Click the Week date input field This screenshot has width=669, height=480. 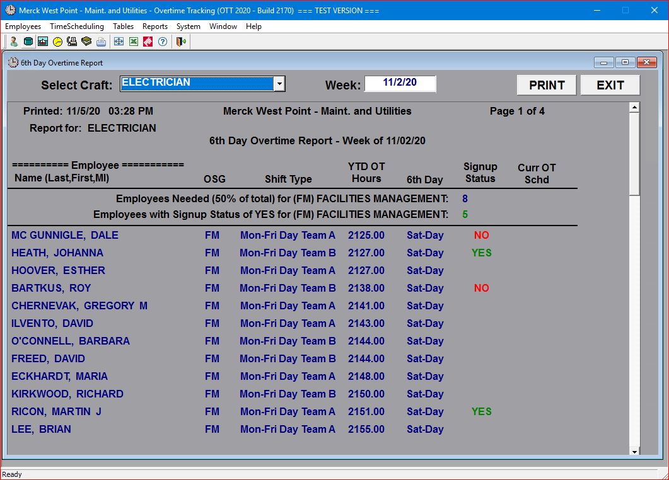tap(400, 83)
